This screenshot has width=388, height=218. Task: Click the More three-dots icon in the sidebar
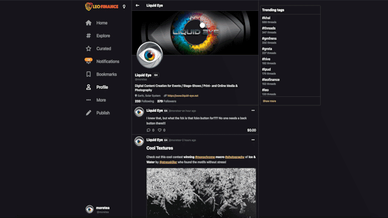click(89, 100)
